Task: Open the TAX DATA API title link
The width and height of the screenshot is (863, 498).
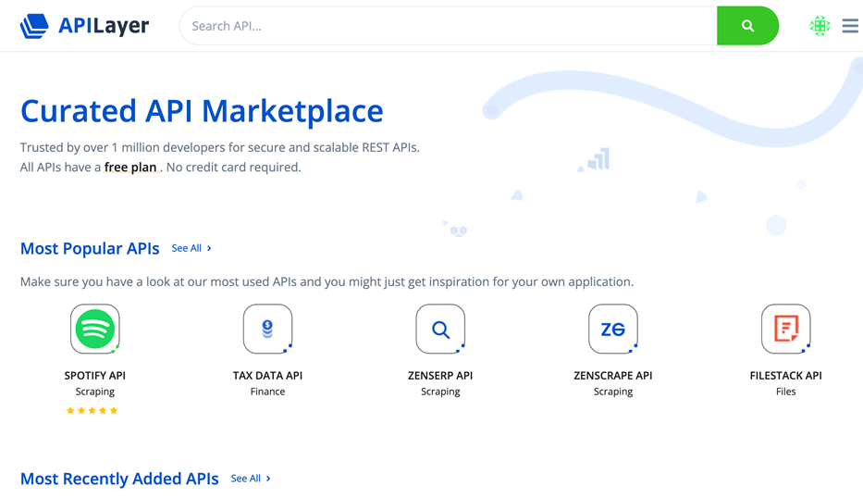Action: click(267, 376)
